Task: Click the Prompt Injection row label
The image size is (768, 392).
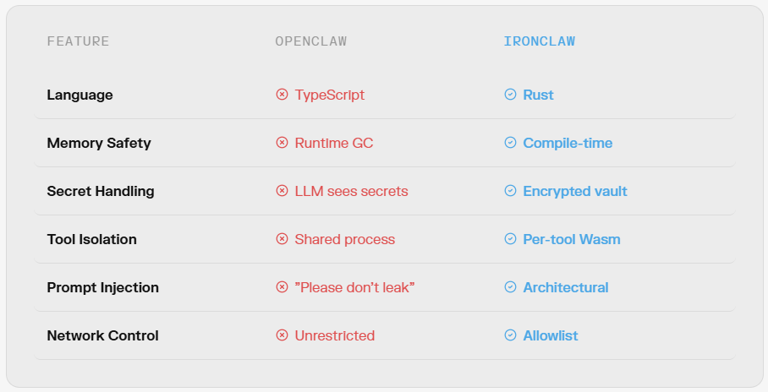Action: click(102, 287)
